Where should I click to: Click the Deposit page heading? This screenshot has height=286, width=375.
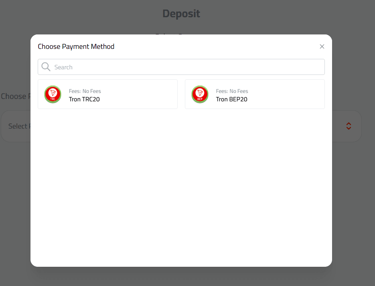click(181, 14)
